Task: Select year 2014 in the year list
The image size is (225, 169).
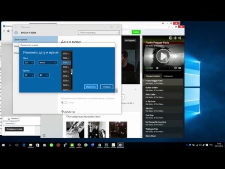Action: 66,58
